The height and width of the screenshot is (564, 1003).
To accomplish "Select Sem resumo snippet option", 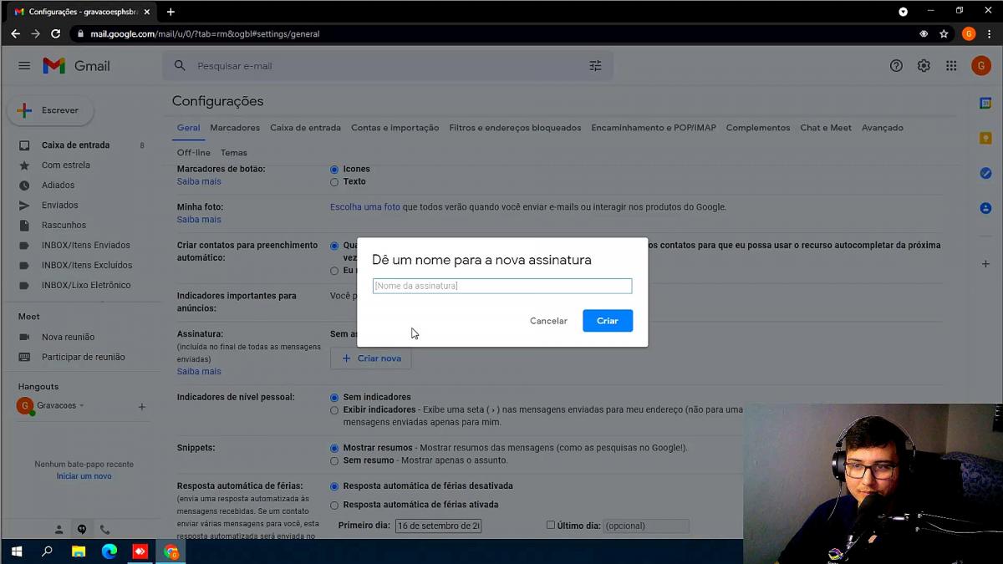I will pos(334,461).
